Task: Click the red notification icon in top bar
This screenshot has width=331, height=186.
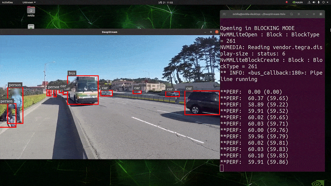Action: pyautogui.click(x=287, y=2)
